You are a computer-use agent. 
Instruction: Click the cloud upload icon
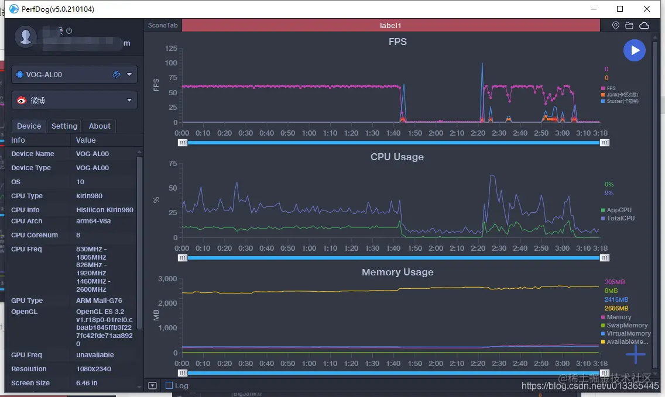(x=644, y=25)
